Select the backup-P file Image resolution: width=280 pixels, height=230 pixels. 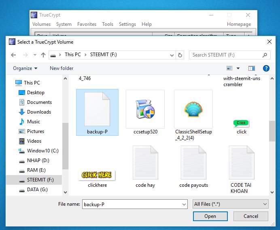coord(97,112)
